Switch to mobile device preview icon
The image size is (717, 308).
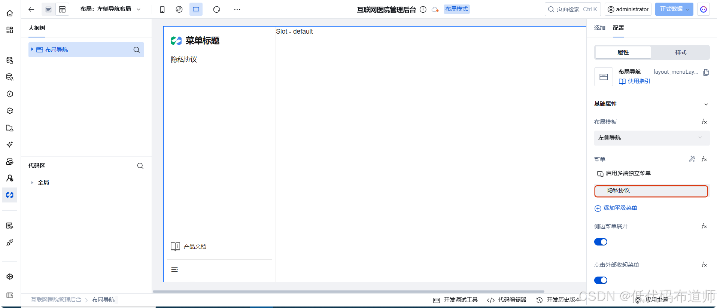pyautogui.click(x=162, y=9)
